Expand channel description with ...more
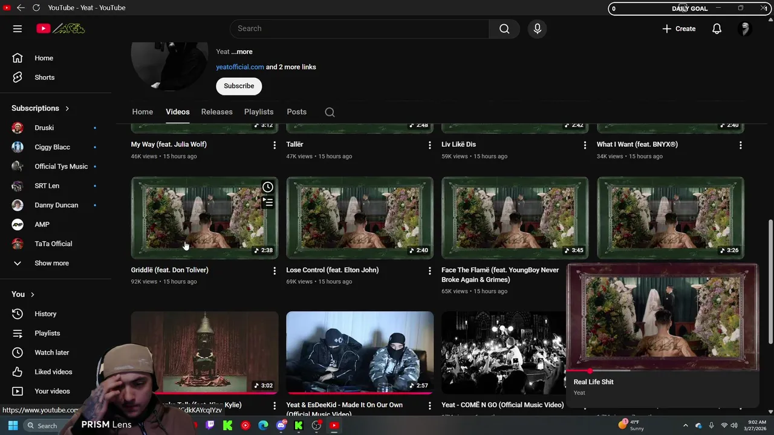 pos(242,52)
